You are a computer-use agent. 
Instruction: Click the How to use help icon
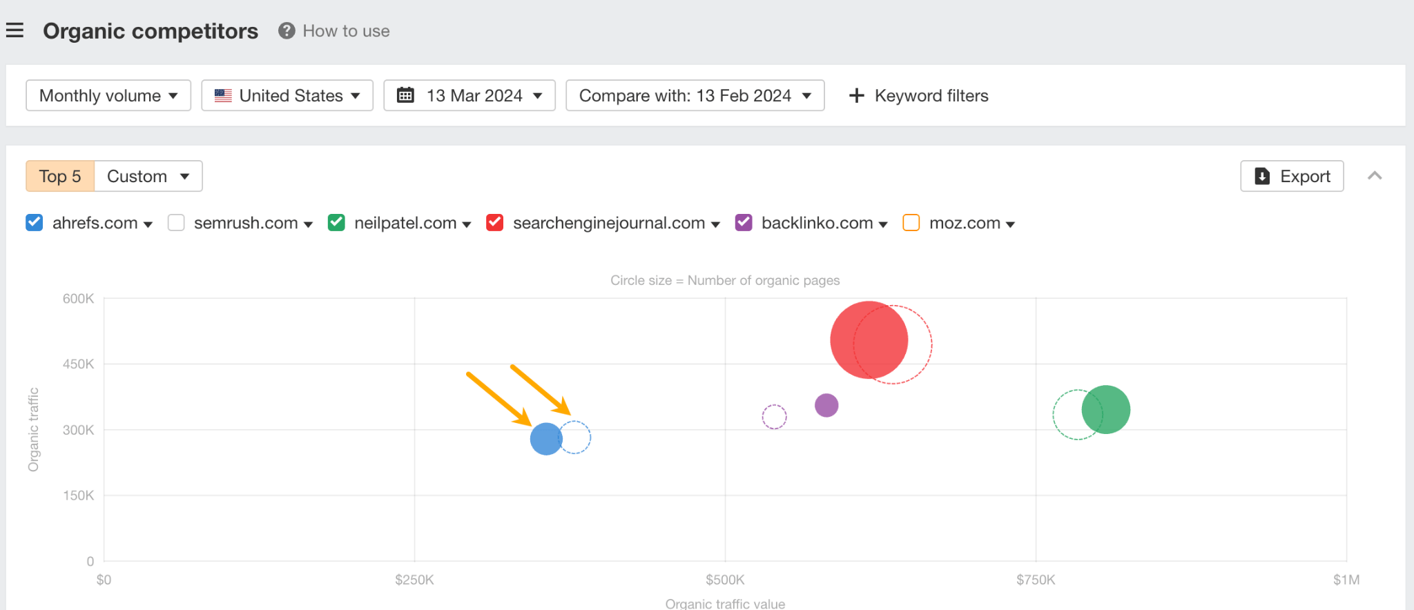pos(287,31)
